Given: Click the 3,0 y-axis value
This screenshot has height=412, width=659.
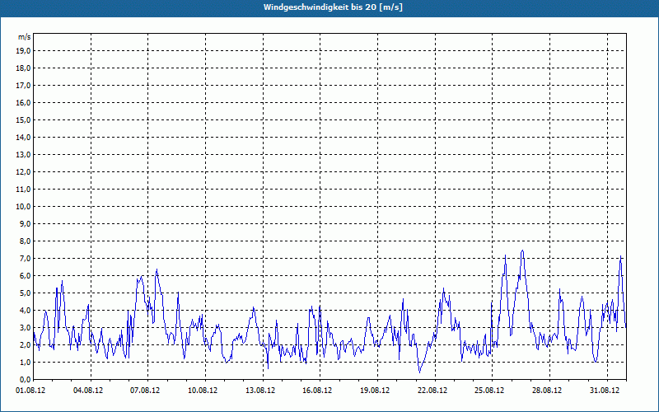Looking at the screenshot, I should (25, 327).
